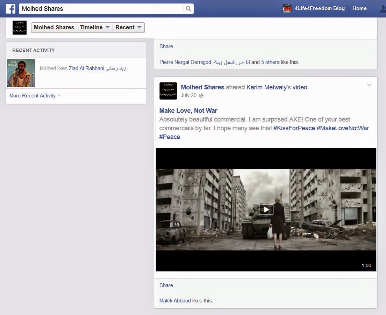Click the search magnifier icon
The image size is (386, 315).
[188, 9]
